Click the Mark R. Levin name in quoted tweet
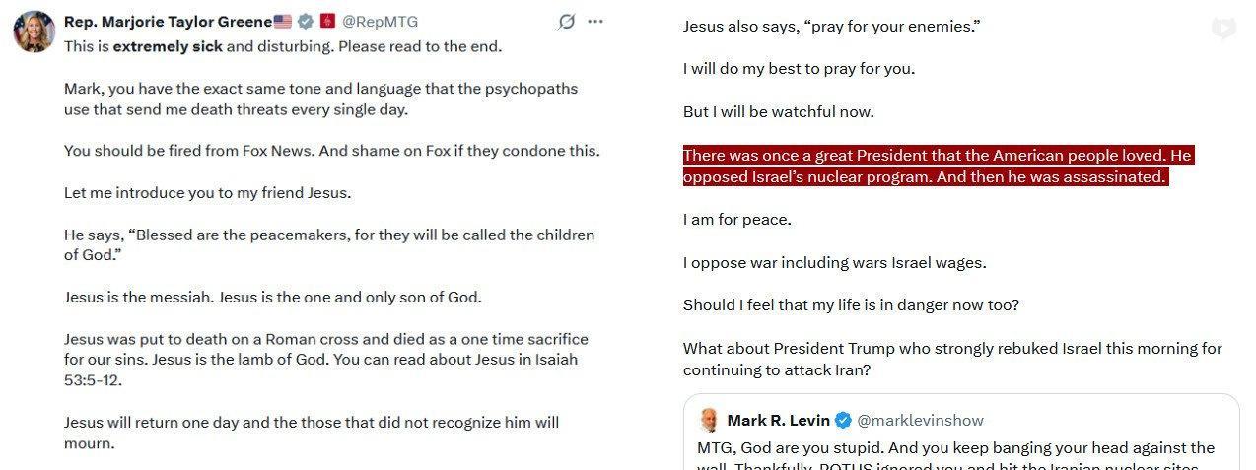The width and height of the screenshot is (1256, 470). point(779,421)
